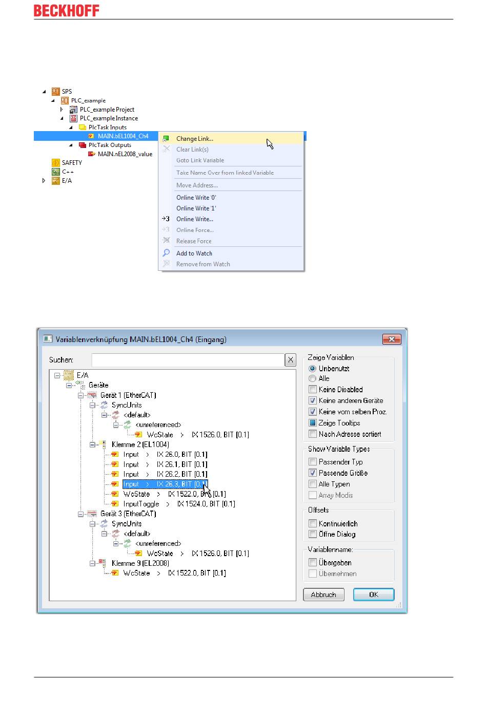Select Input IX 26.0, BIT row
Screen dimensions: 487x701
tap(165, 455)
